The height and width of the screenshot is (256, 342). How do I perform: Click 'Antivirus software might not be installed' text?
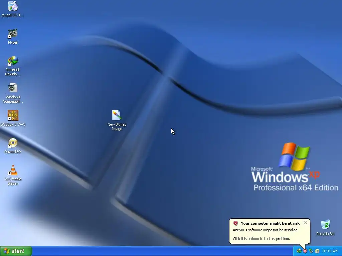tap(265, 230)
